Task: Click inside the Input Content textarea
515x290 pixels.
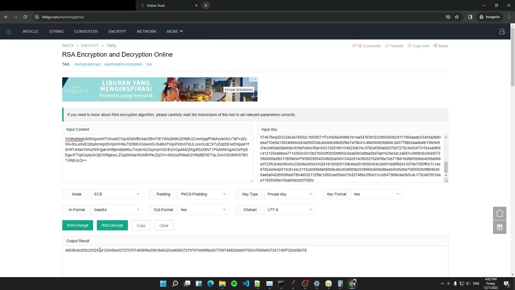Action: tap(157, 169)
